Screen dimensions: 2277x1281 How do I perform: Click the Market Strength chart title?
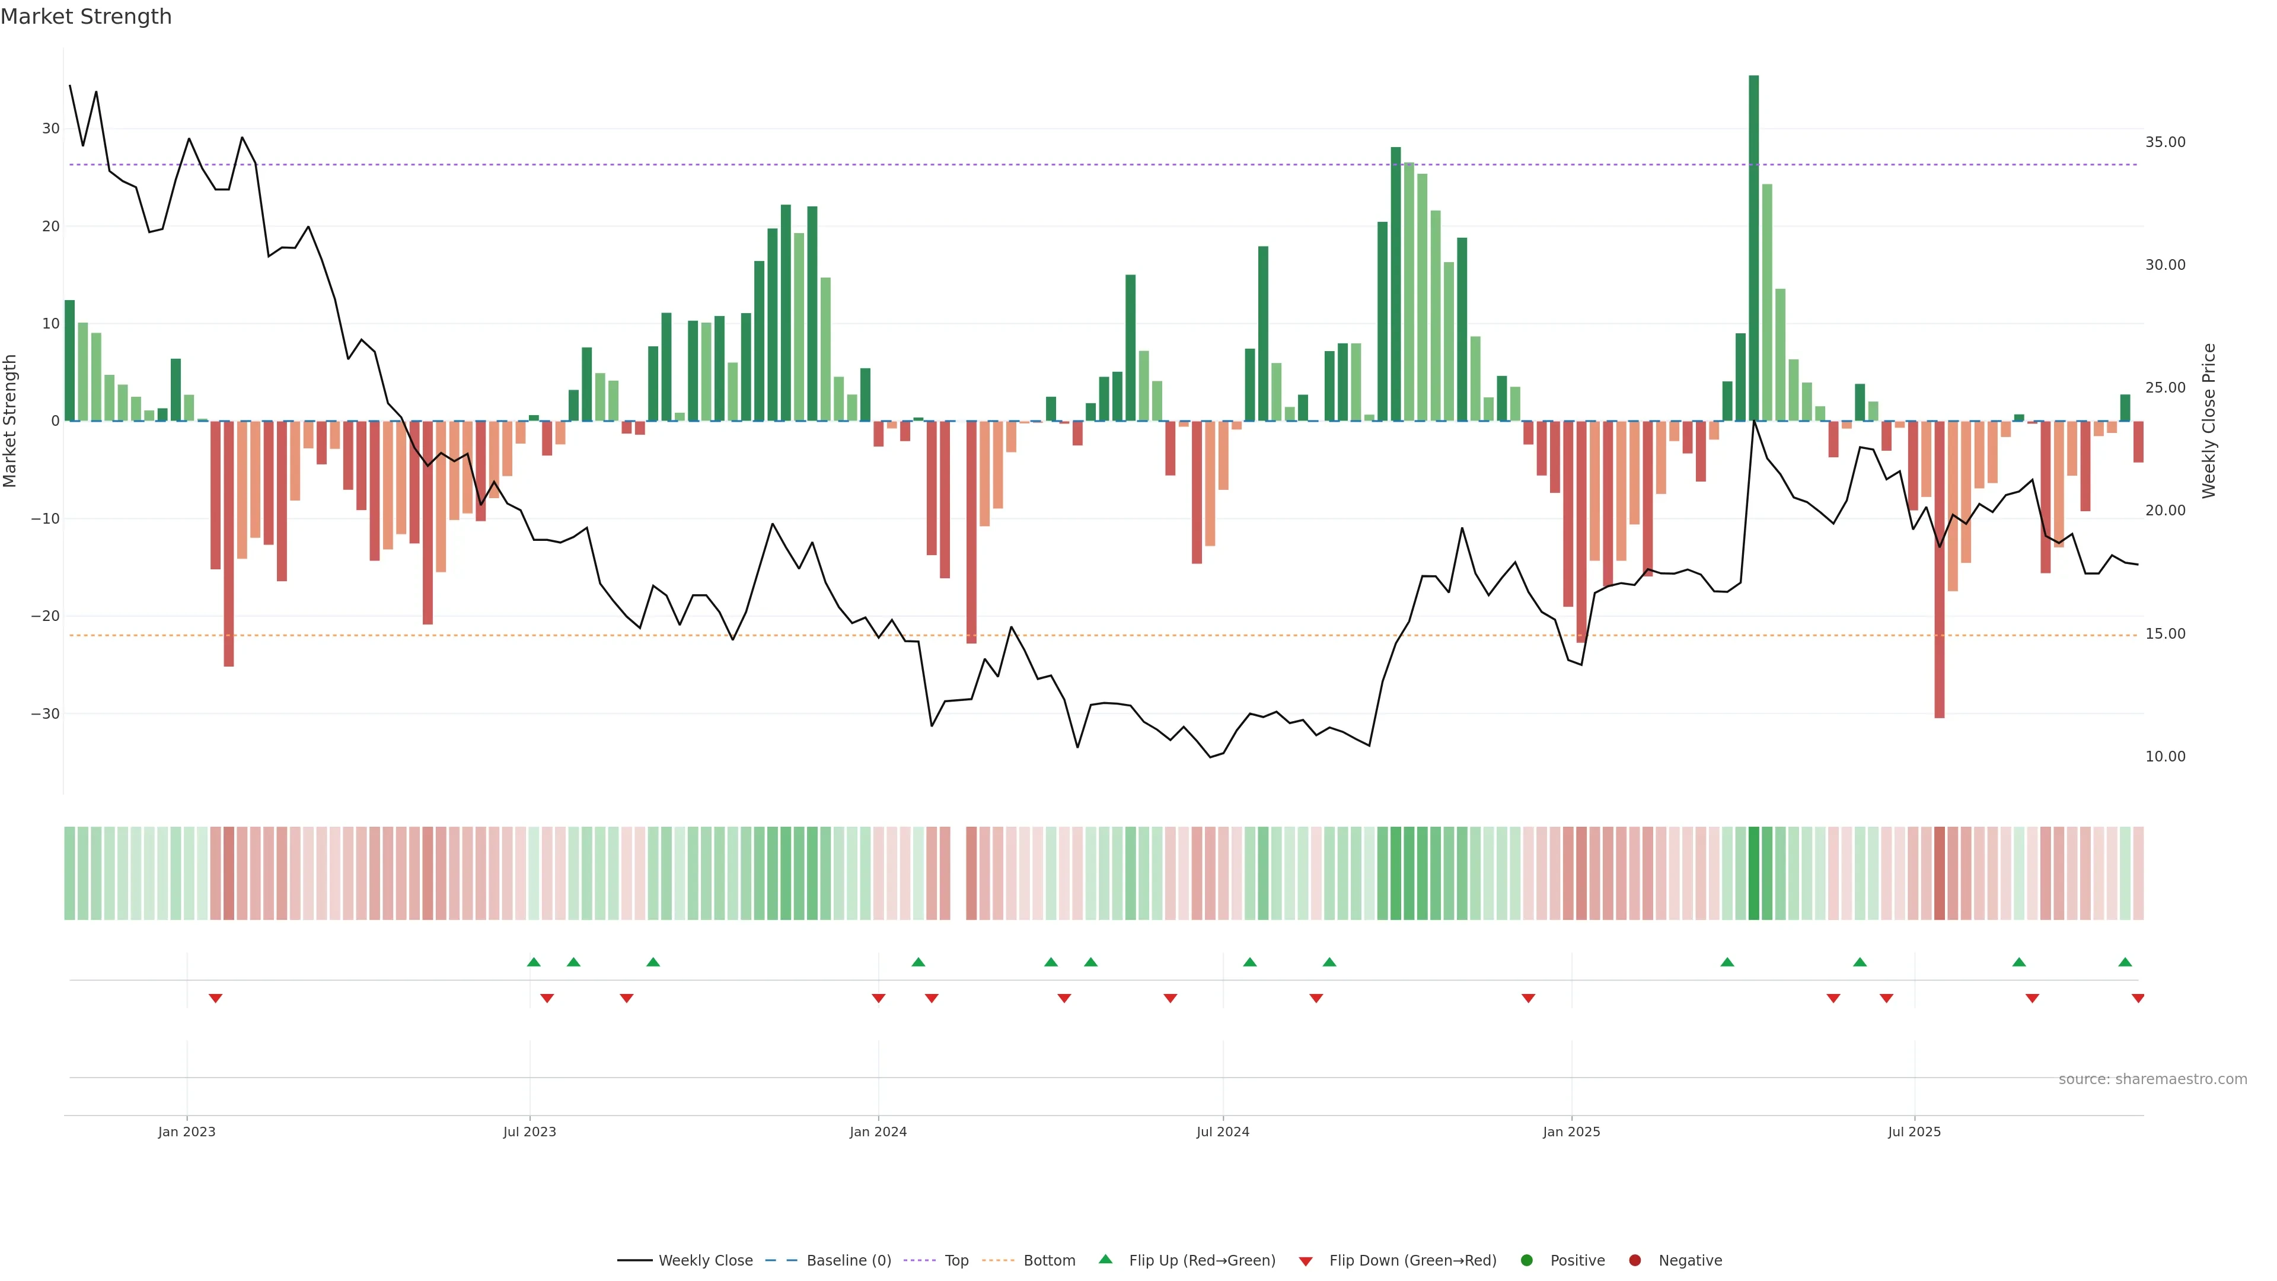86,17
